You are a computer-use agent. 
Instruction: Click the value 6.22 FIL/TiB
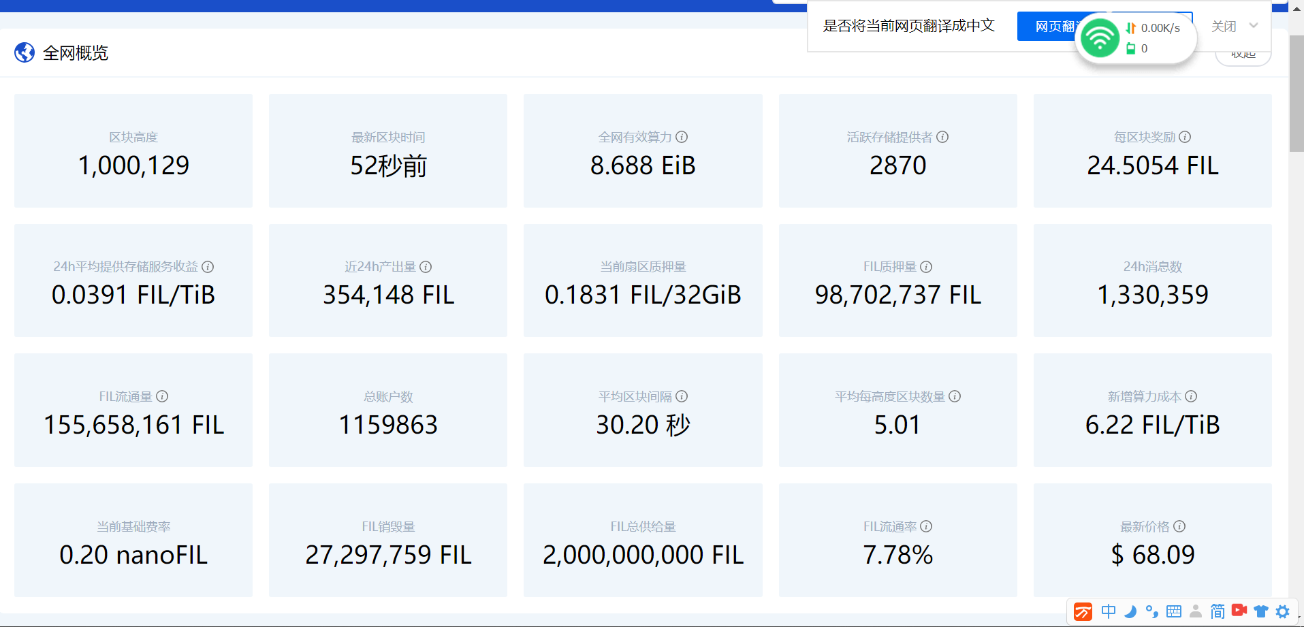tap(1153, 425)
